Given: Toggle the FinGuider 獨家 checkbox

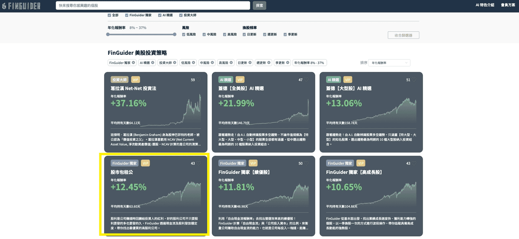Looking at the screenshot, I should pyautogui.click(x=126, y=15).
